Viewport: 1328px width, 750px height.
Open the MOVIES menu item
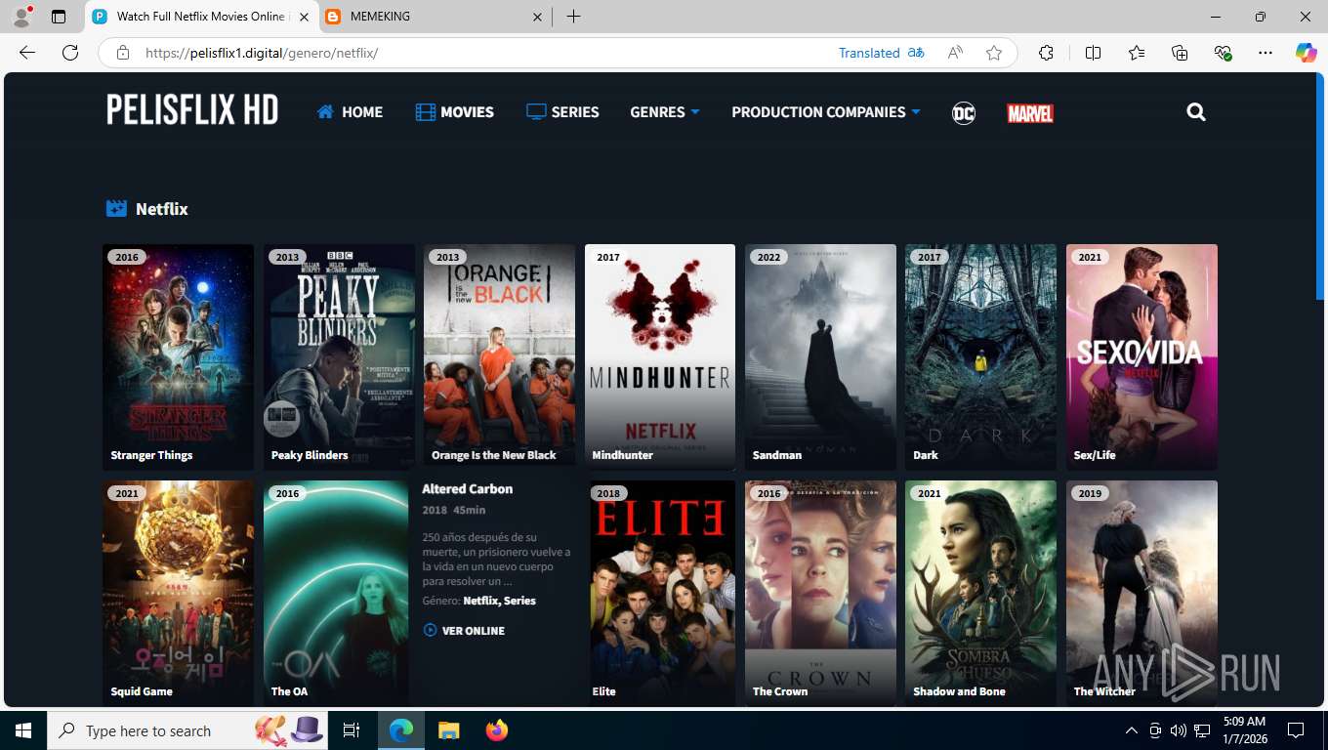click(x=454, y=112)
